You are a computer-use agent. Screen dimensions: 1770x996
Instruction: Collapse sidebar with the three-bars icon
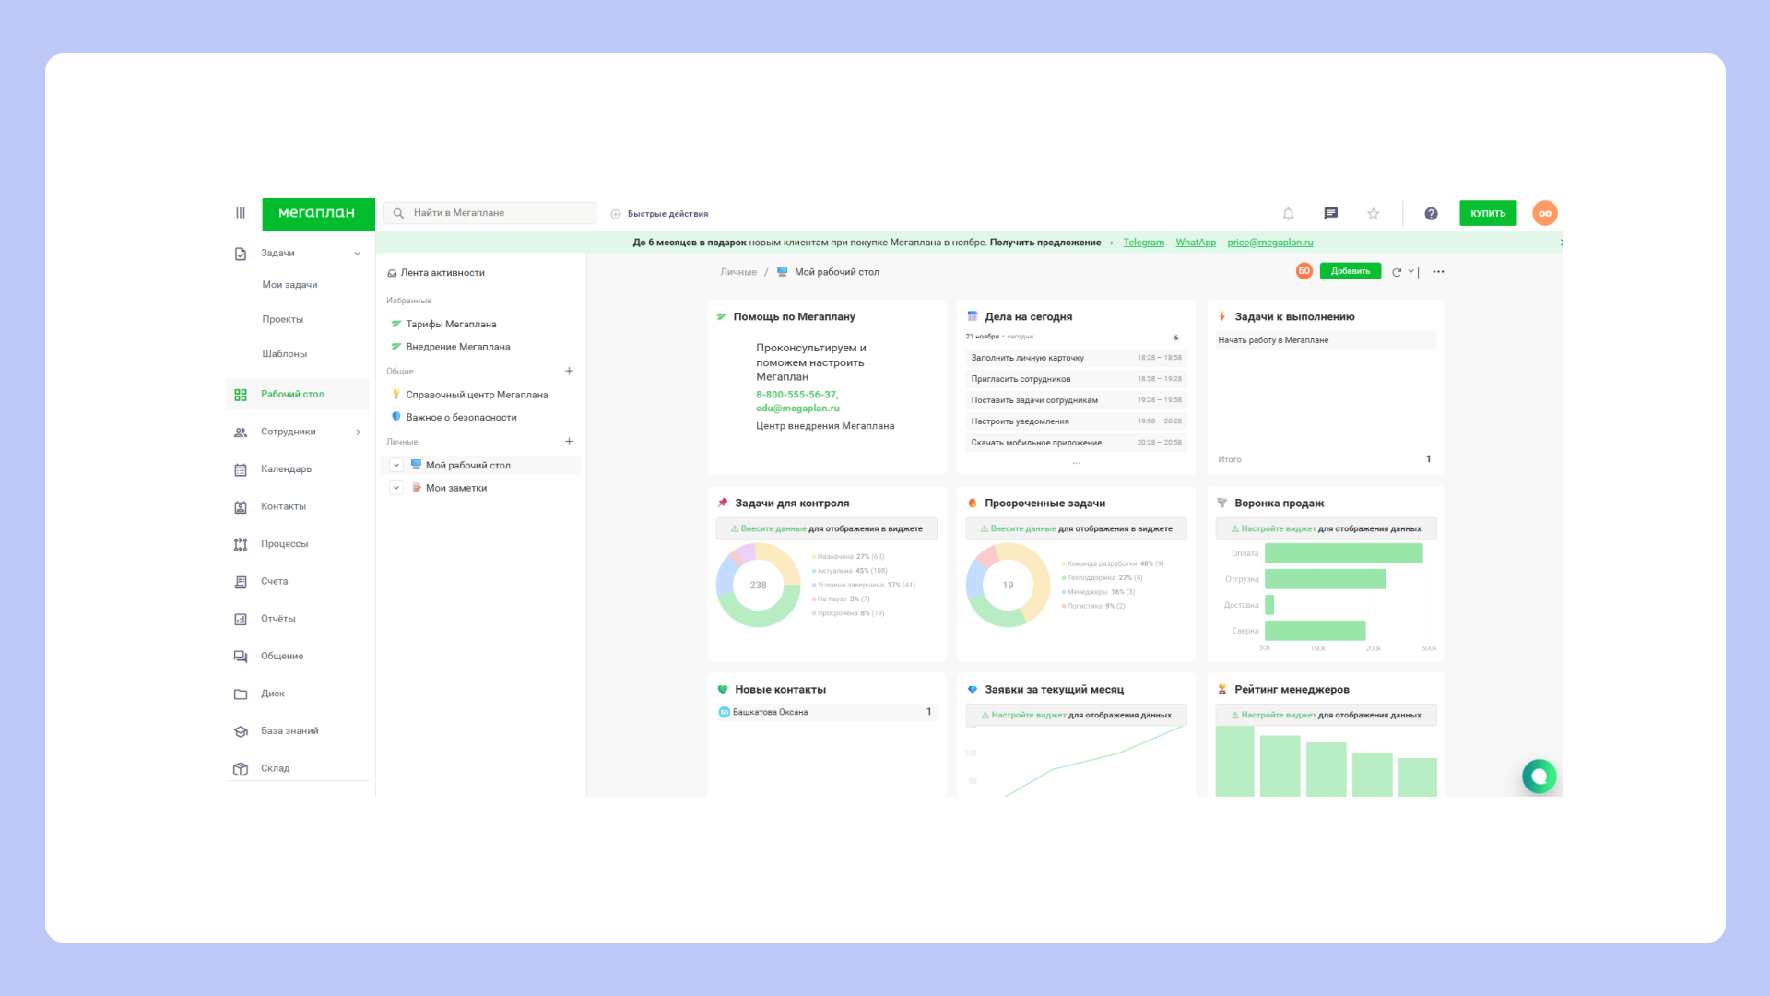(x=241, y=213)
